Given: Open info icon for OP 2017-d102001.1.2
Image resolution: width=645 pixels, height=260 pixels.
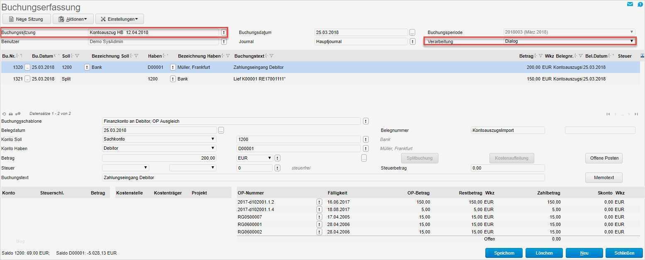Looking at the screenshot, I should (319, 202).
